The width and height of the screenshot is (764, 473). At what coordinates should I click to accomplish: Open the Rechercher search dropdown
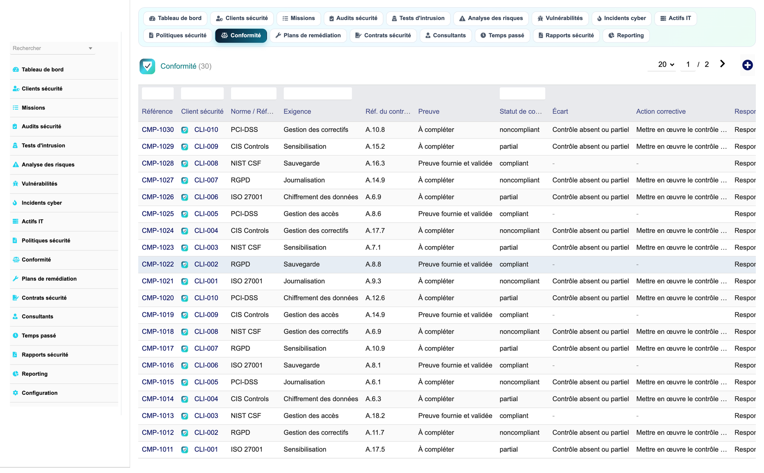53,48
